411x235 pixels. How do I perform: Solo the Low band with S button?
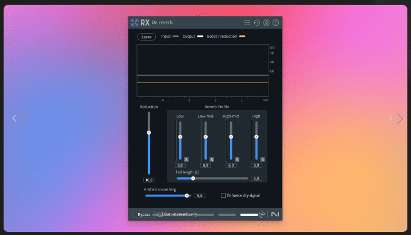point(186,159)
